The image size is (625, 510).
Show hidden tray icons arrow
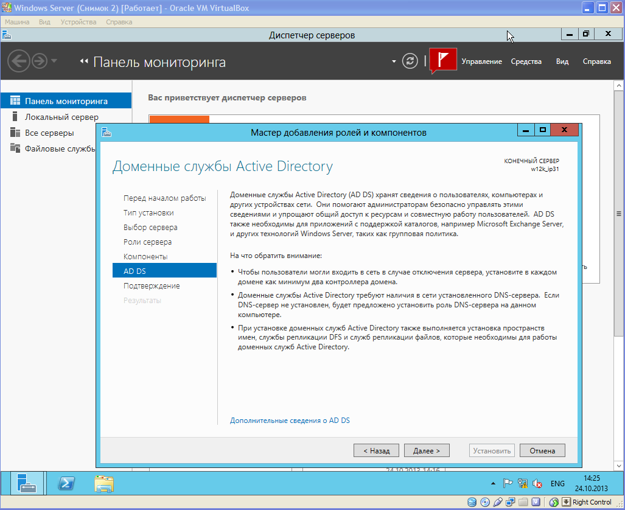(493, 483)
